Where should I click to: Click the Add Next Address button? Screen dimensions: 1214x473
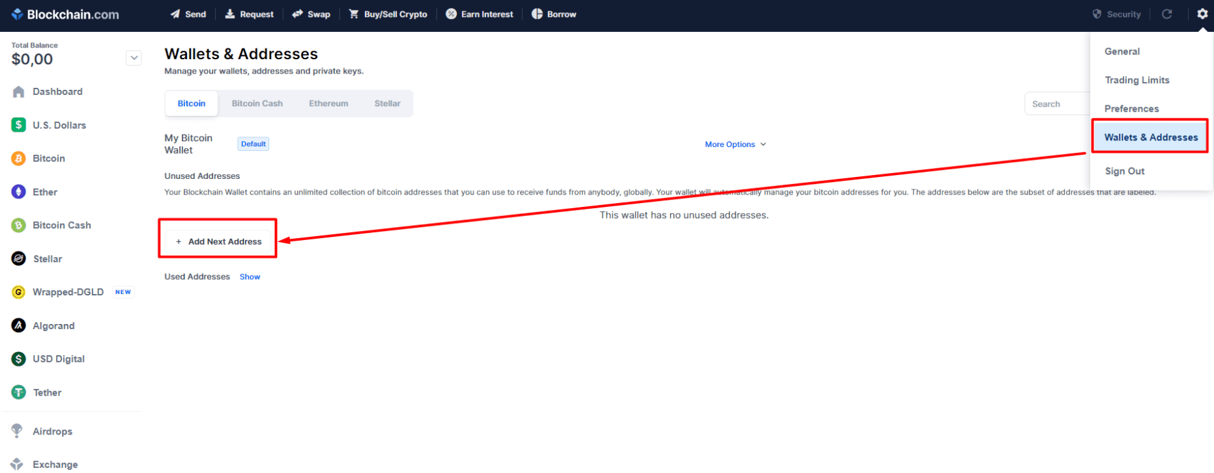[218, 241]
